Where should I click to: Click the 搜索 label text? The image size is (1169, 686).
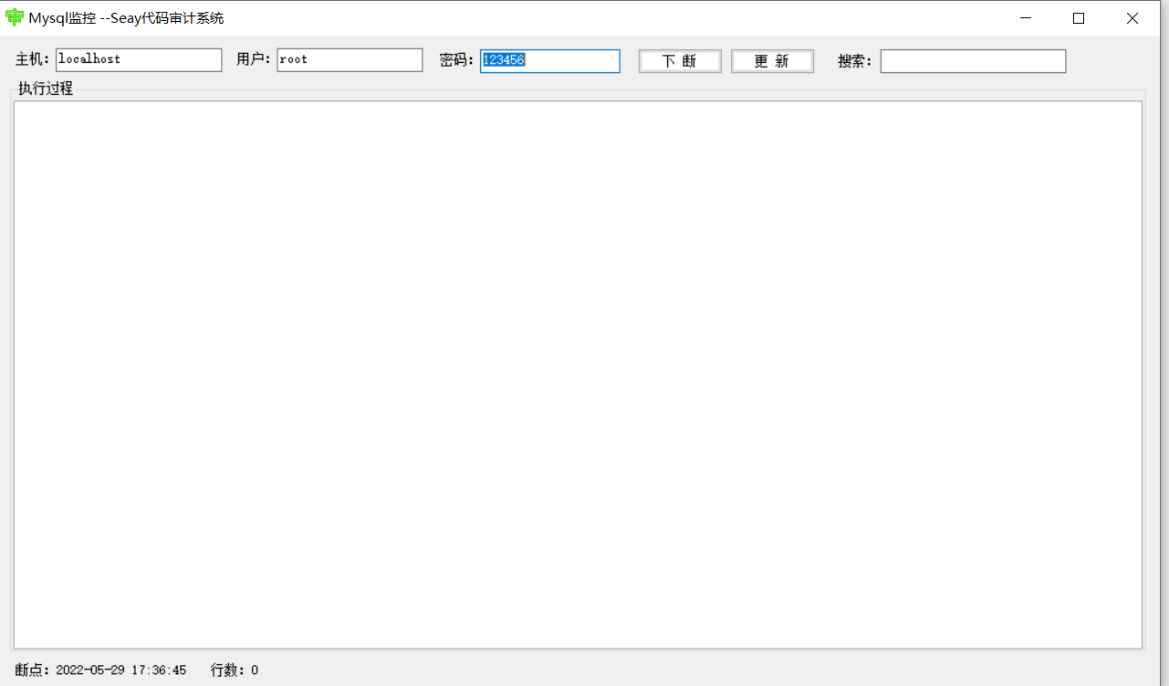click(x=853, y=60)
